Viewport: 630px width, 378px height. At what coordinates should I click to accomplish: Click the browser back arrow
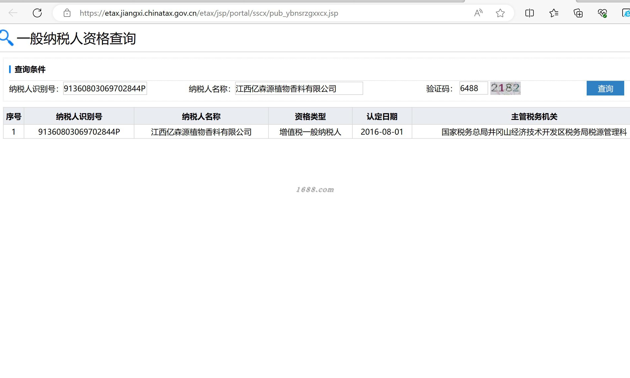point(13,13)
